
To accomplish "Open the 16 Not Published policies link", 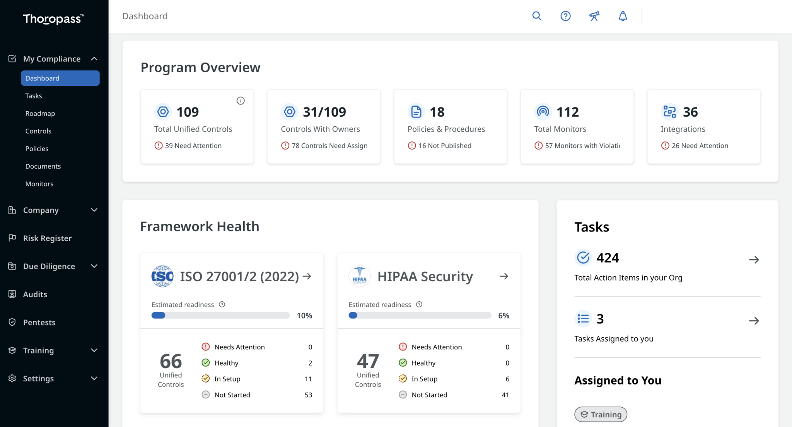I will pos(445,146).
